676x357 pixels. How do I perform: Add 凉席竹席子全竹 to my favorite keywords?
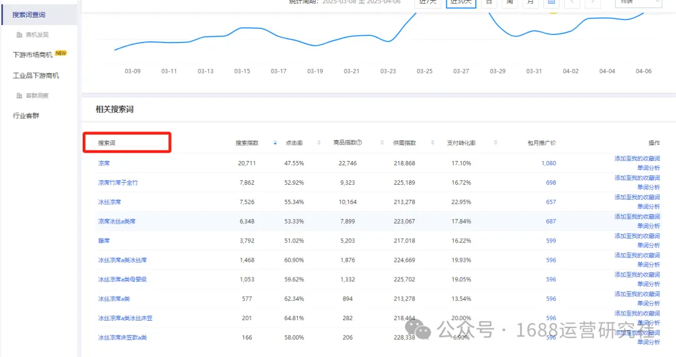click(637, 178)
